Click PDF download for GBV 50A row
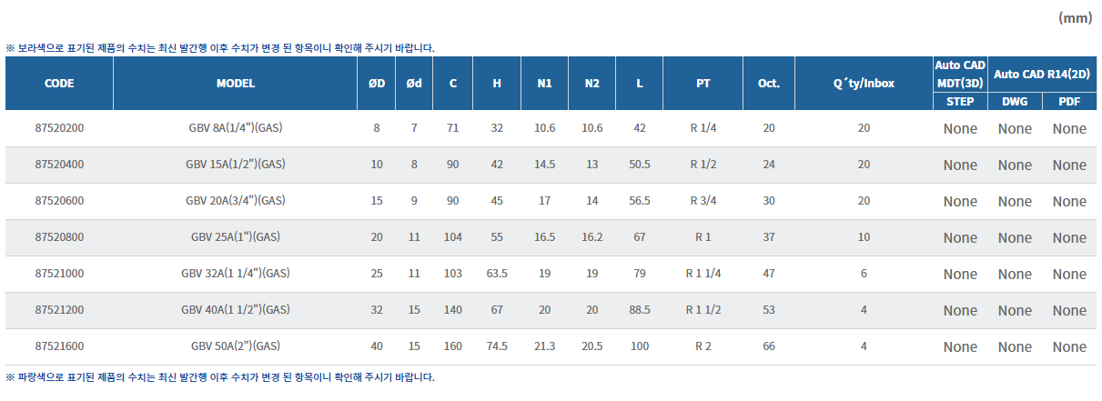Image resolution: width=1102 pixels, height=401 pixels. tap(1069, 347)
